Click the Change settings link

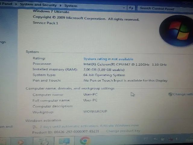click(183, 94)
